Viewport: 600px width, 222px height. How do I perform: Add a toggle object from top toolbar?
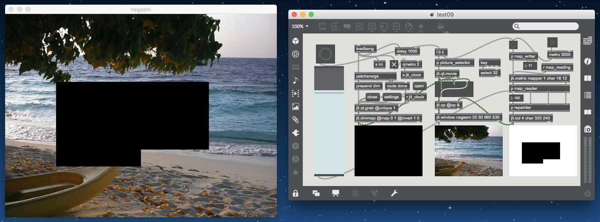(x=359, y=26)
